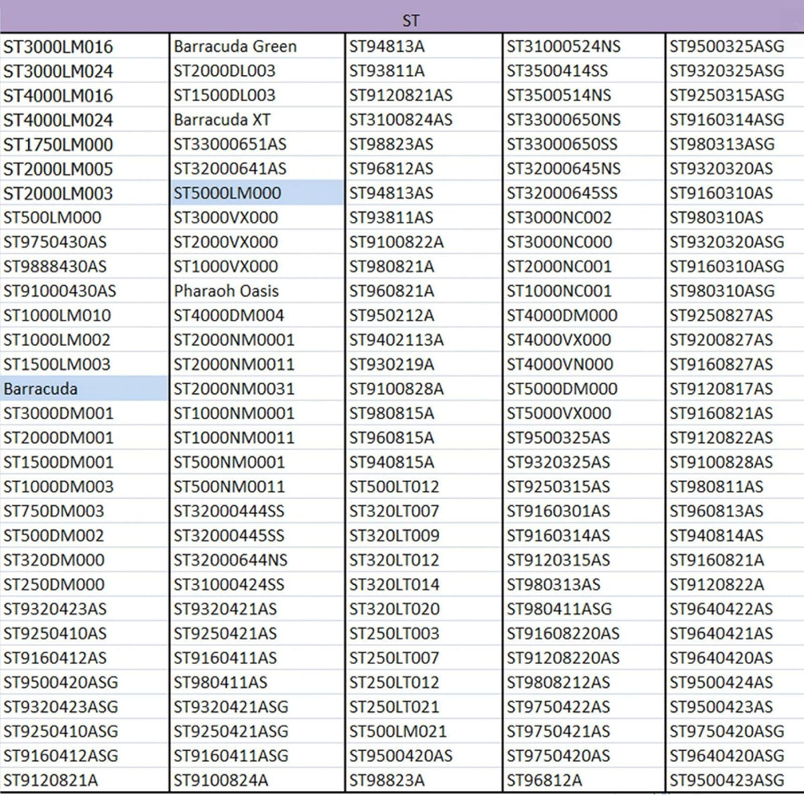Select cell ST500LM000
The height and width of the screenshot is (796, 804).
coord(84,218)
